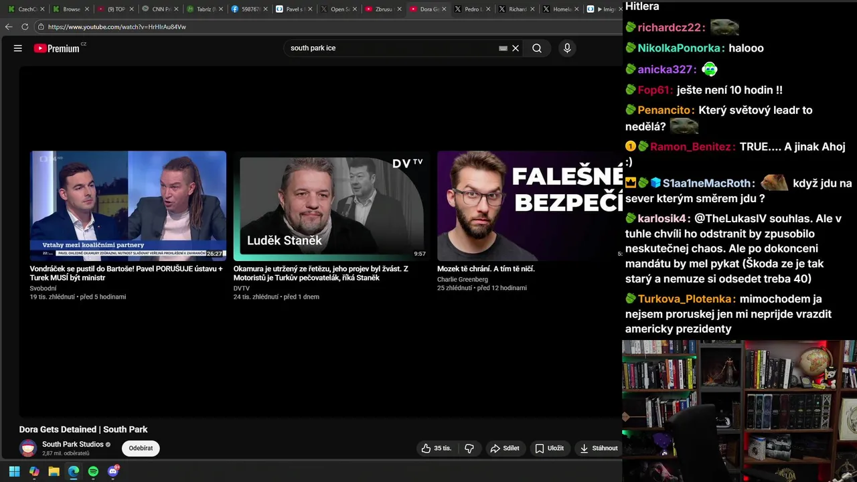This screenshot has height=482, width=857.
Task: Click the video title Dora Gets Detained
Action: pos(83,429)
